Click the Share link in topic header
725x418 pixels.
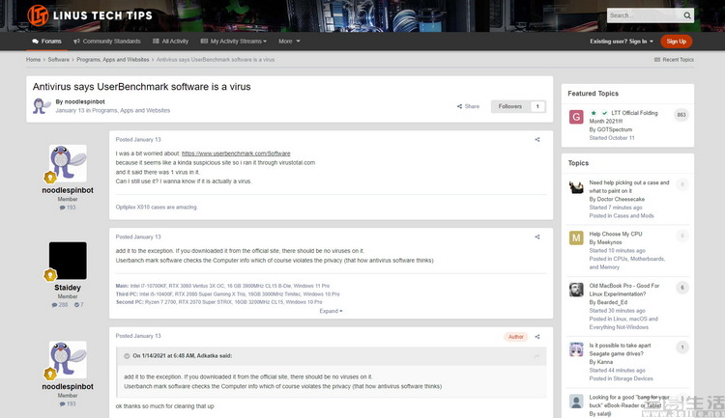click(469, 106)
